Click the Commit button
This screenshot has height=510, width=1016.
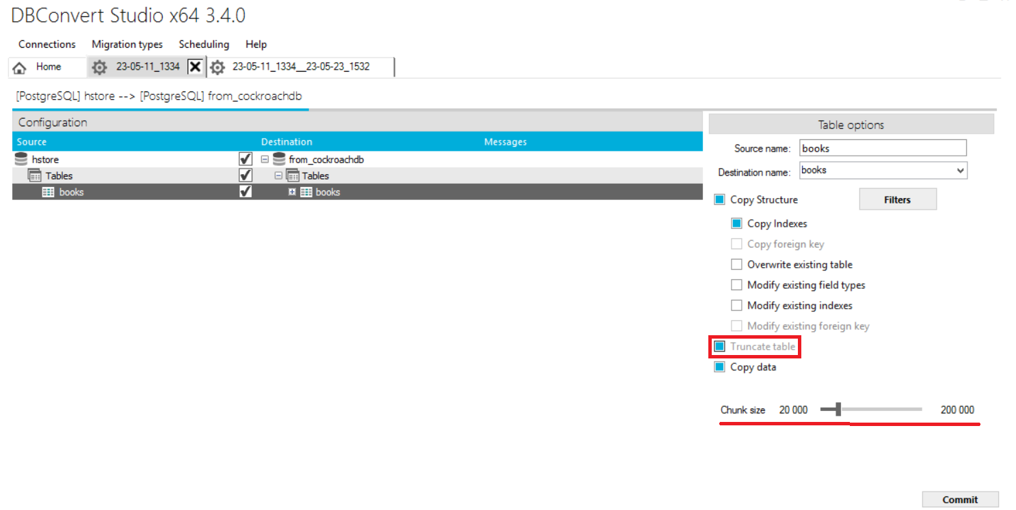960,500
